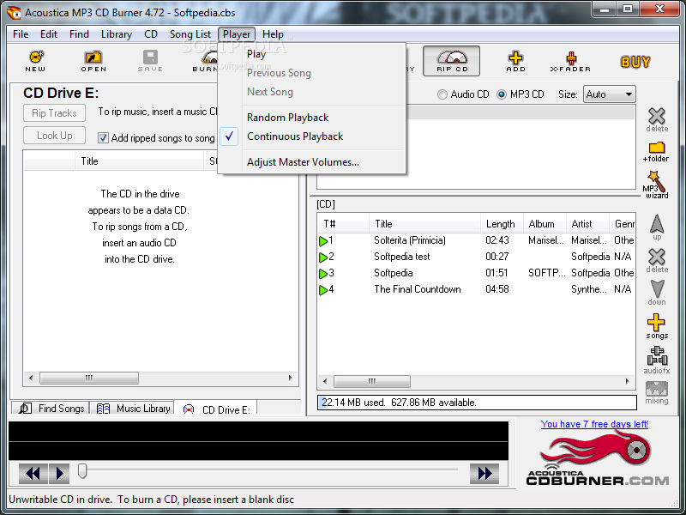Sort by Artist column header
This screenshot has width=686, height=515.
587,224
